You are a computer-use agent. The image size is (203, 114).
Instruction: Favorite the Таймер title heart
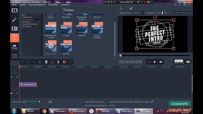coord(77,23)
